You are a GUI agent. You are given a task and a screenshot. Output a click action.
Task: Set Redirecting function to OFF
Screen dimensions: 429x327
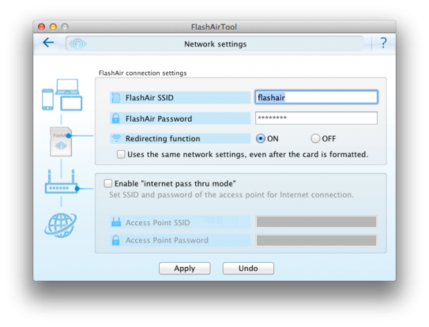point(316,138)
